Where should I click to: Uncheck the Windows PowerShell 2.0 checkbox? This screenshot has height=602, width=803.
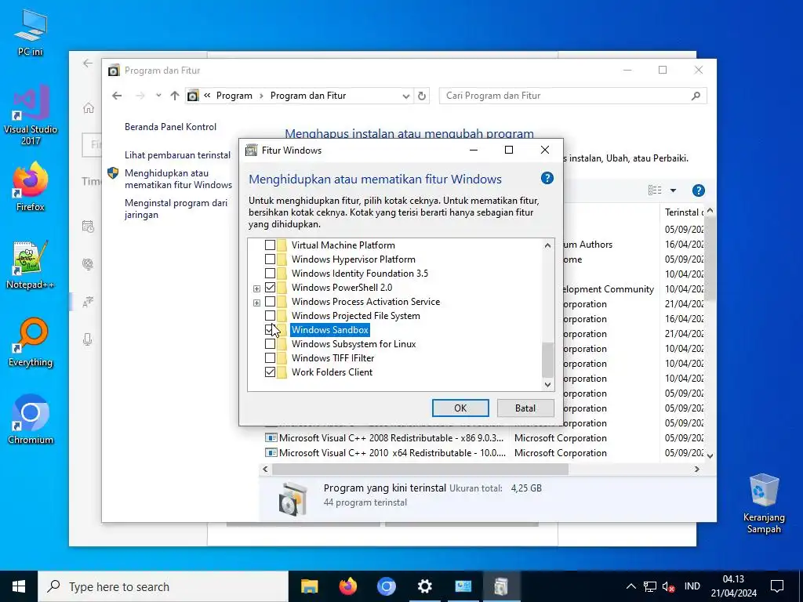coord(270,287)
